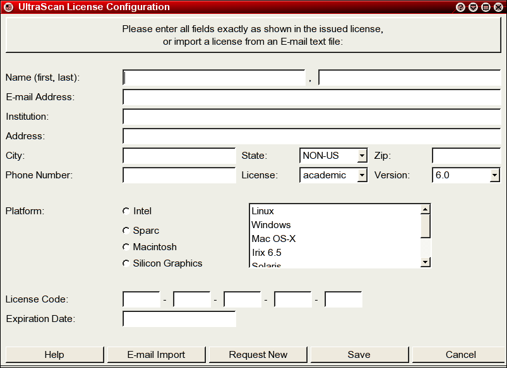
Task: Choose Windows from the OS list
Action: 335,225
